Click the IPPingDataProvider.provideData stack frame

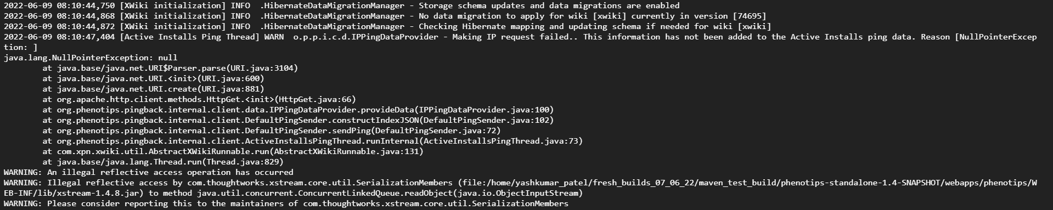click(298, 110)
